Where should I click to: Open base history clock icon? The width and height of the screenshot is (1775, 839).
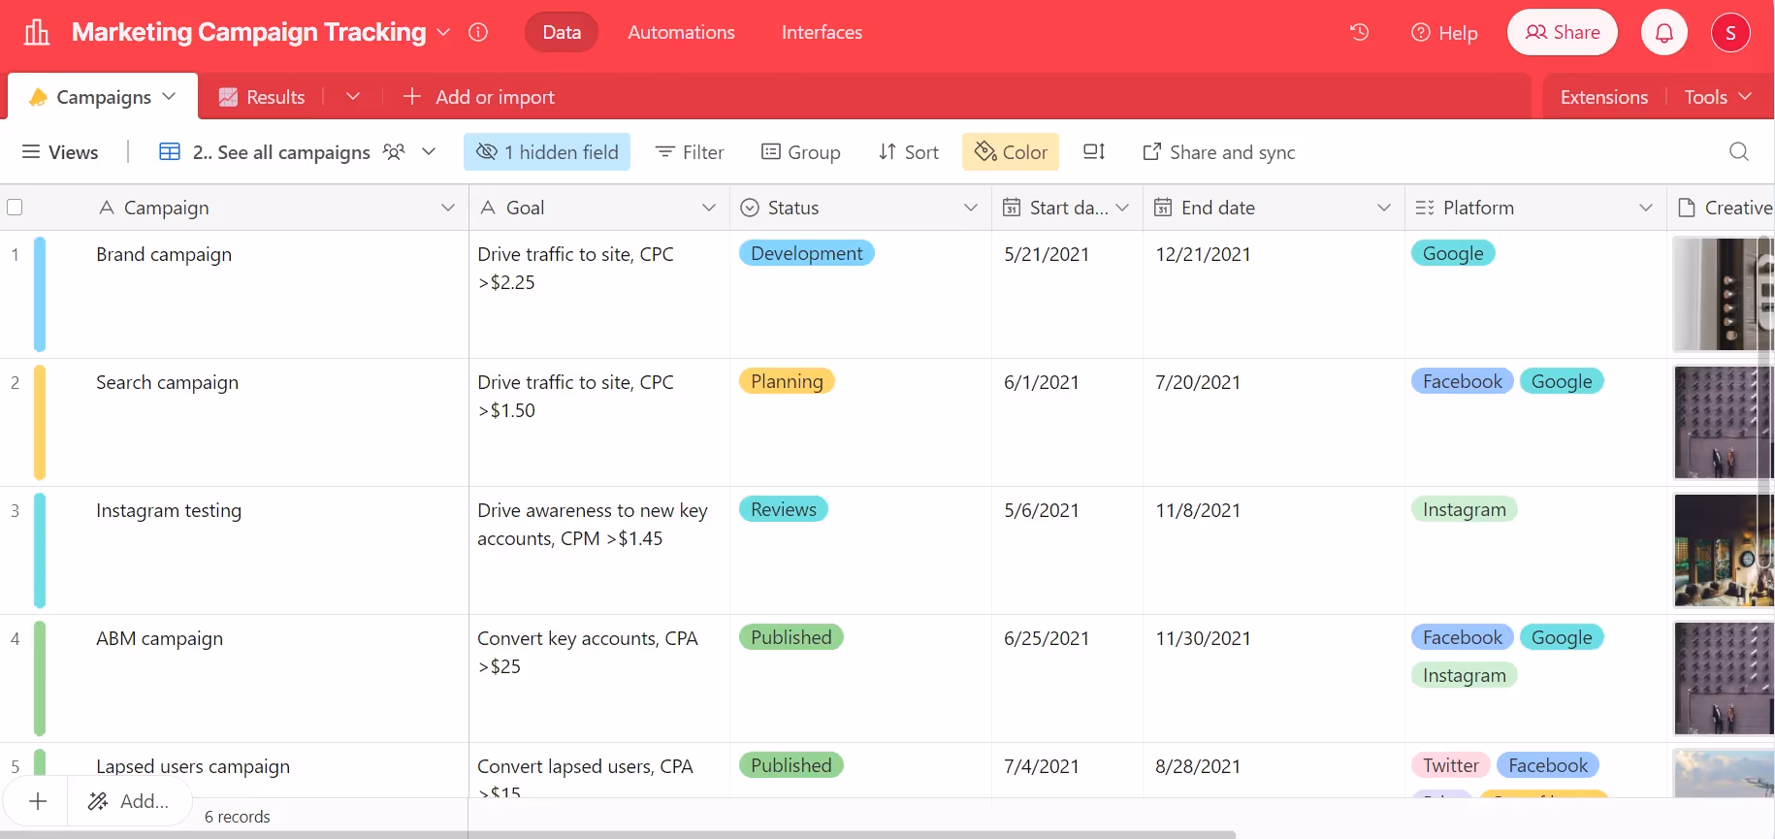[1359, 33]
